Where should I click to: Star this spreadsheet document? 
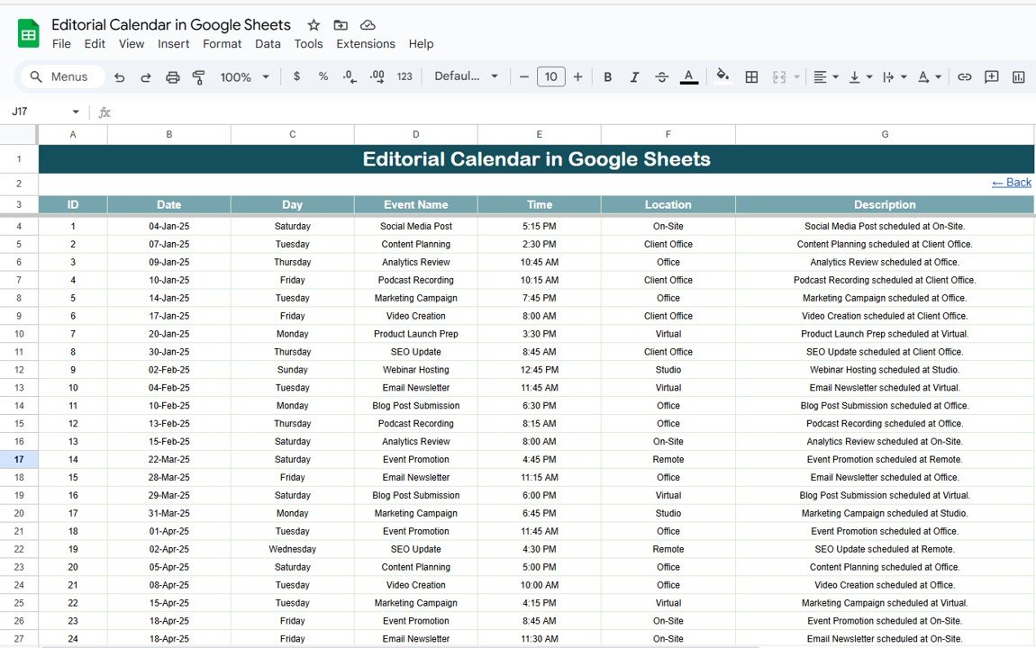point(314,25)
